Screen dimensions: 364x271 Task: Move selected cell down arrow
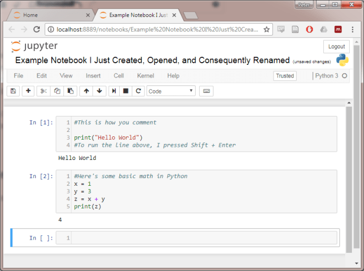99,91
